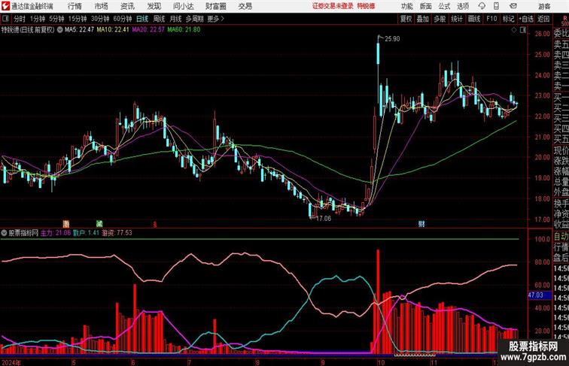Expand the main chart indicator dropdown beside 特锐德

point(60,30)
